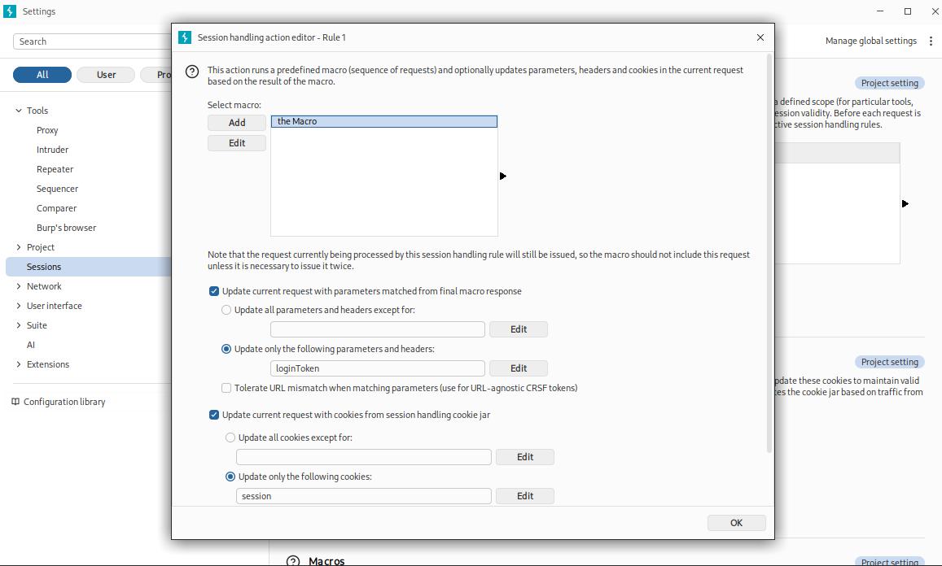Open the Configuration library

(64, 402)
